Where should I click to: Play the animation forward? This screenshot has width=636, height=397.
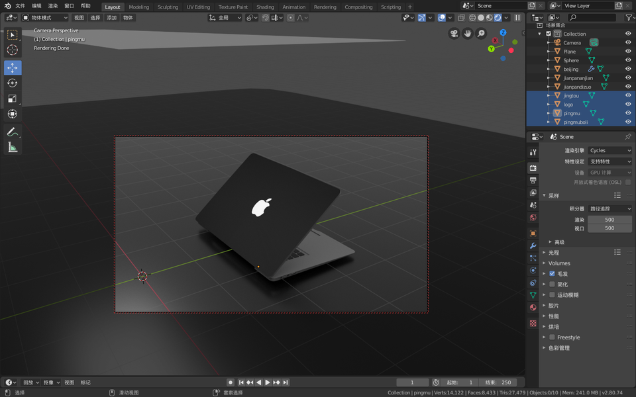point(268,382)
